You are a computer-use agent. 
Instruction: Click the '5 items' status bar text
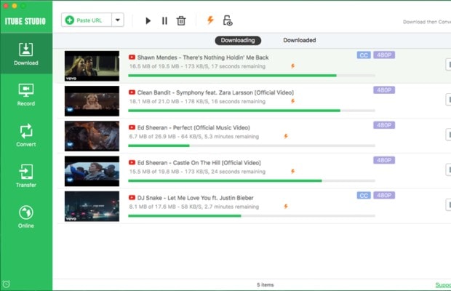(x=266, y=284)
